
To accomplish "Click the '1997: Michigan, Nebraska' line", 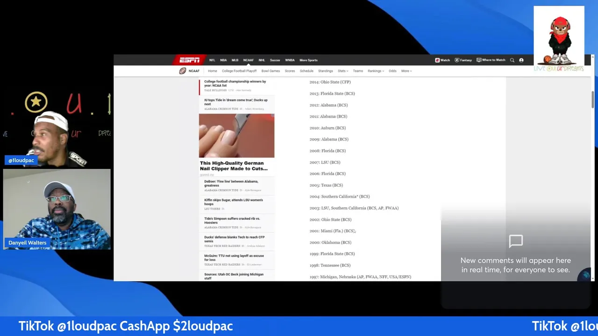I will pyautogui.click(x=360, y=277).
